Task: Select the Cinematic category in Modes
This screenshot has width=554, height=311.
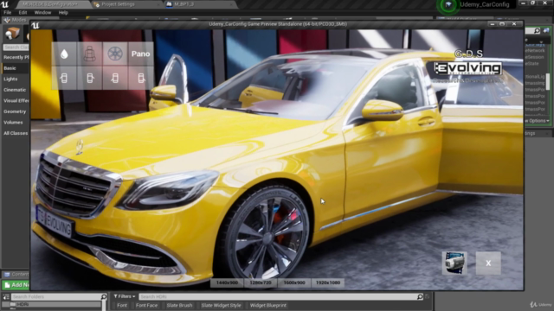Action: coord(15,90)
